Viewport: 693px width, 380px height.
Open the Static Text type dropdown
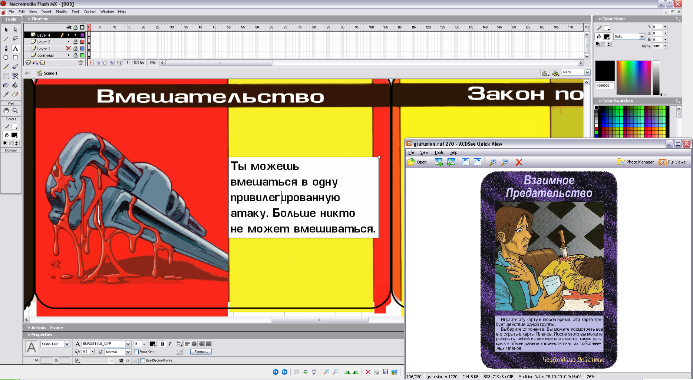67,344
